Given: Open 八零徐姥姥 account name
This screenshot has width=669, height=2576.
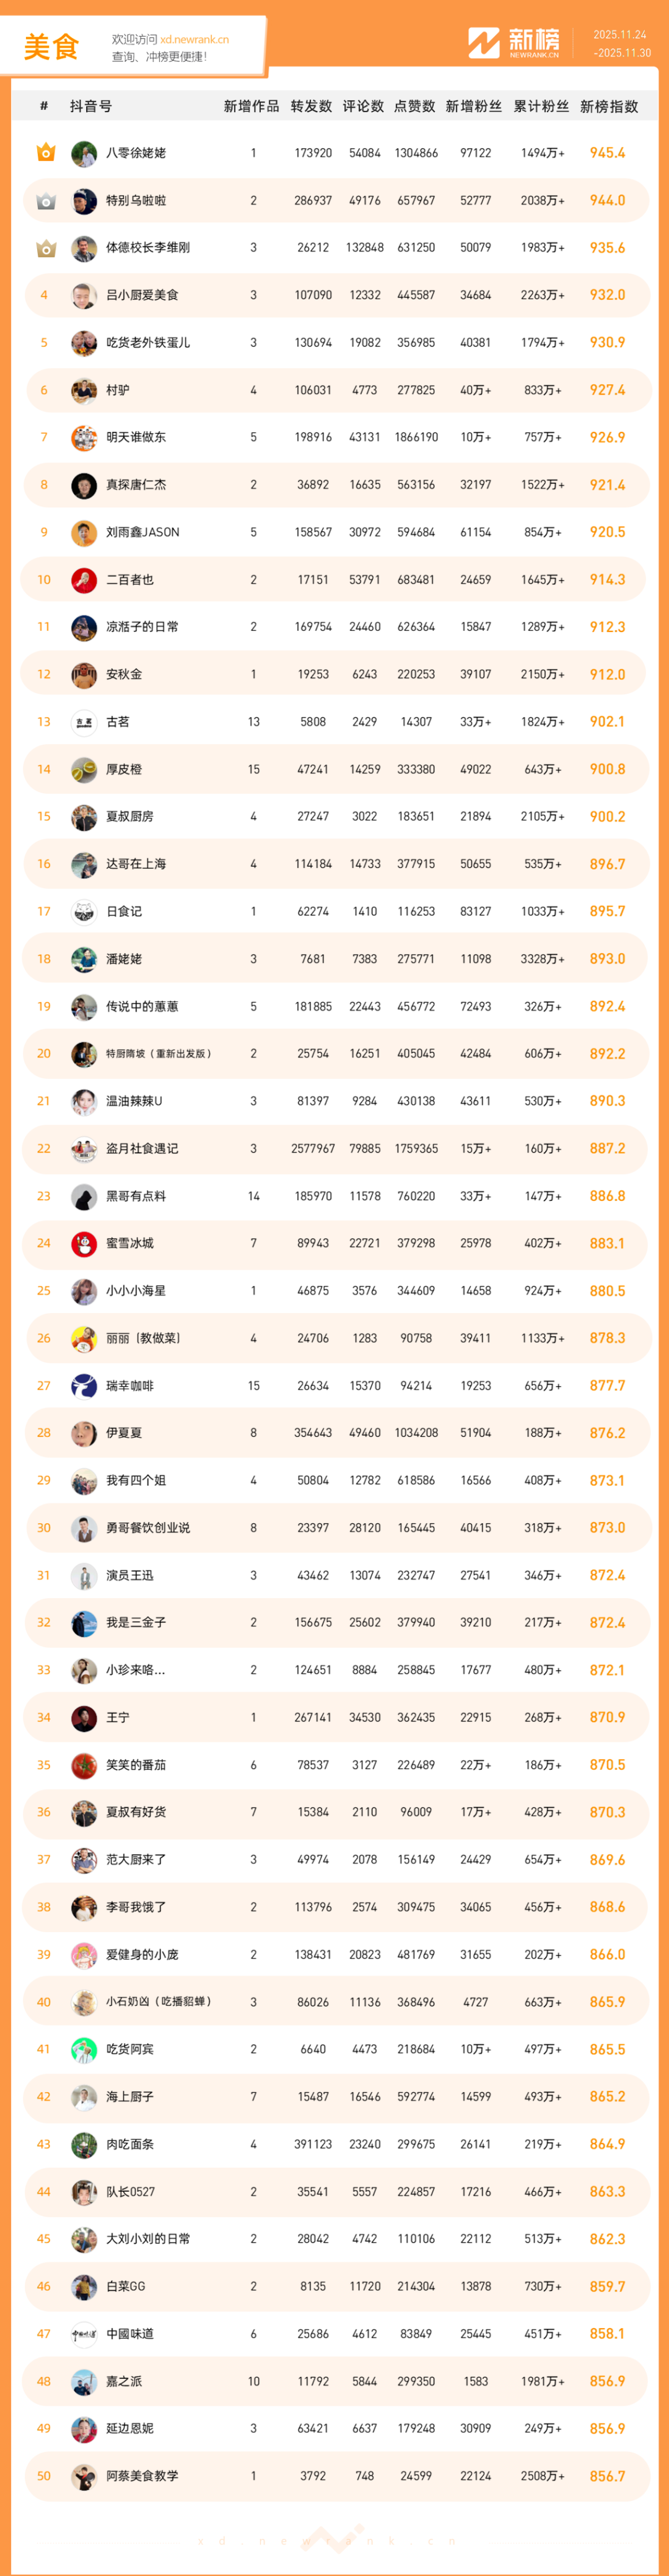Looking at the screenshot, I should [x=136, y=153].
